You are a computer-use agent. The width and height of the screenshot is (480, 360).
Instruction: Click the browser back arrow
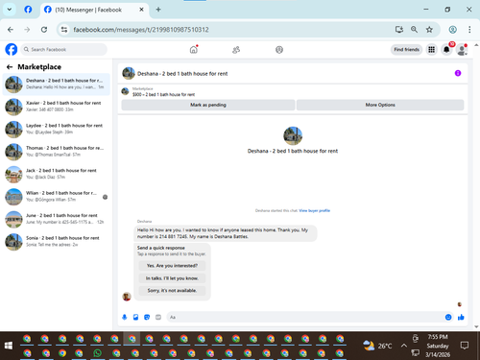tap(11, 30)
